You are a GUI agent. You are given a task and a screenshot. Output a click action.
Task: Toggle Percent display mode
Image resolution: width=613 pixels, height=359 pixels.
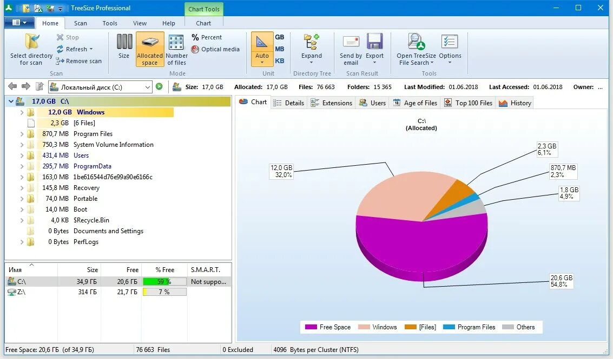tap(207, 37)
